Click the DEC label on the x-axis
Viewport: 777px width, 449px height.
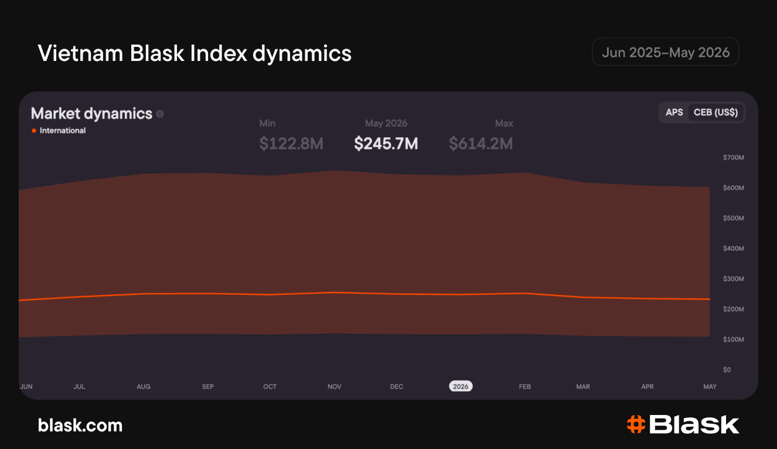pos(397,387)
